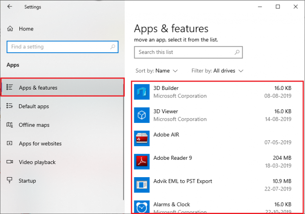Open the Sort by Name dropdown
305x214 pixels.
(156, 71)
